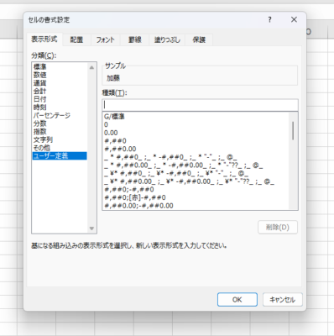
Task: Close the セルの書式設定 dialog
Action: click(x=294, y=19)
